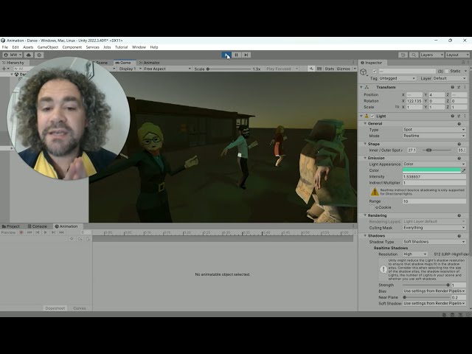Screen dimensions: 472x354
Task: Open the Shadow Type dropdown
Action: [434, 242]
